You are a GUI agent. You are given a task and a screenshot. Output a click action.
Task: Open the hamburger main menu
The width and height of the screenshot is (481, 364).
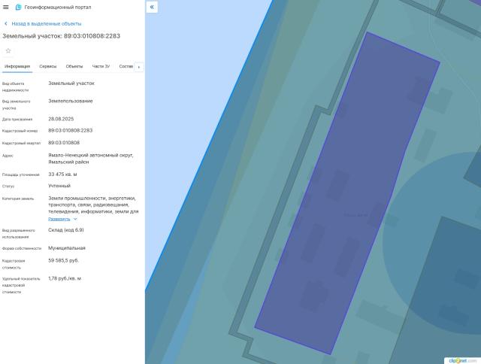pyautogui.click(x=6, y=7)
